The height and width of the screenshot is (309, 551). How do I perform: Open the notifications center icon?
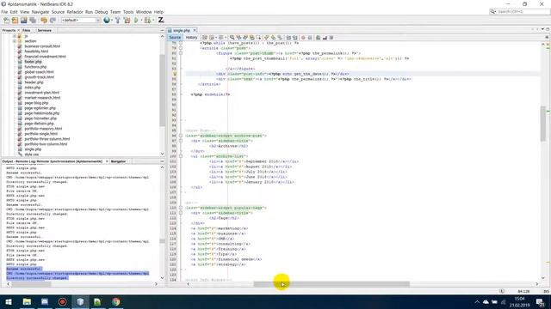(541, 301)
